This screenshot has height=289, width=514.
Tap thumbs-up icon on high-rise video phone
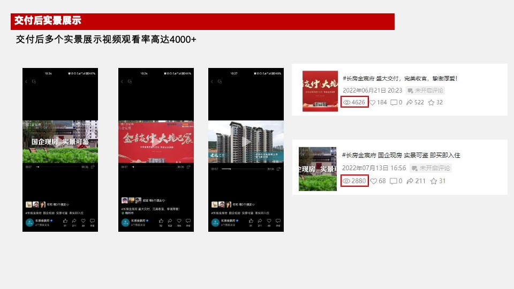click(251, 221)
